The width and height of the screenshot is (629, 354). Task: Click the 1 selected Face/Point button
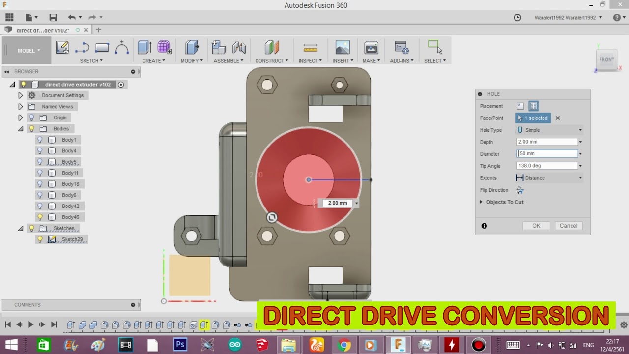tap(533, 118)
